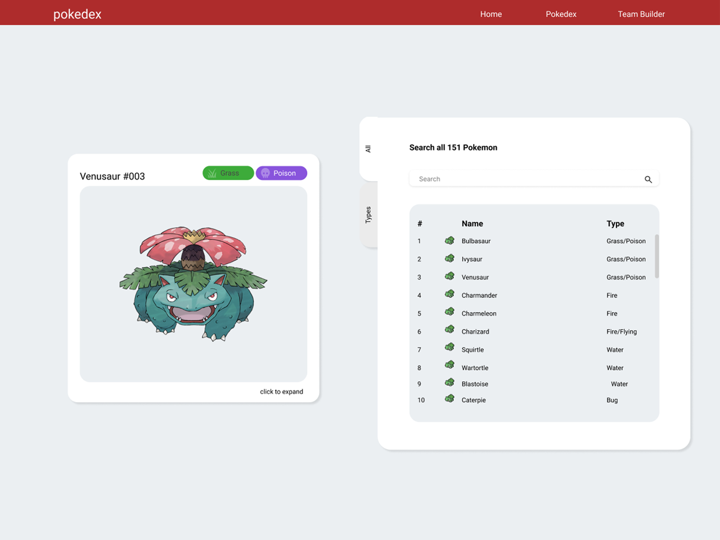
Task: Click the Type column header
Action: coord(615,223)
